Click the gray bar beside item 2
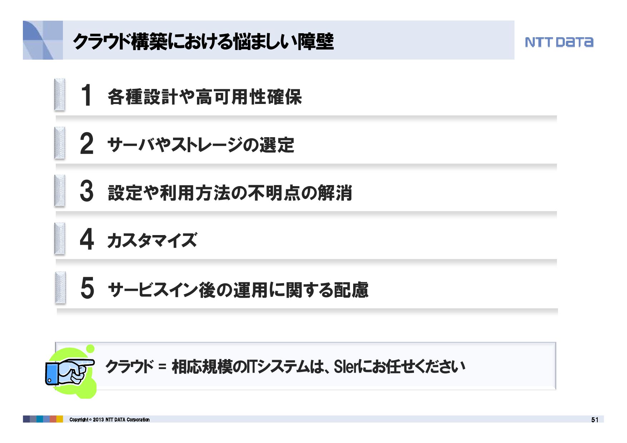The width and height of the screenshot is (627, 443). click(x=60, y=143)
